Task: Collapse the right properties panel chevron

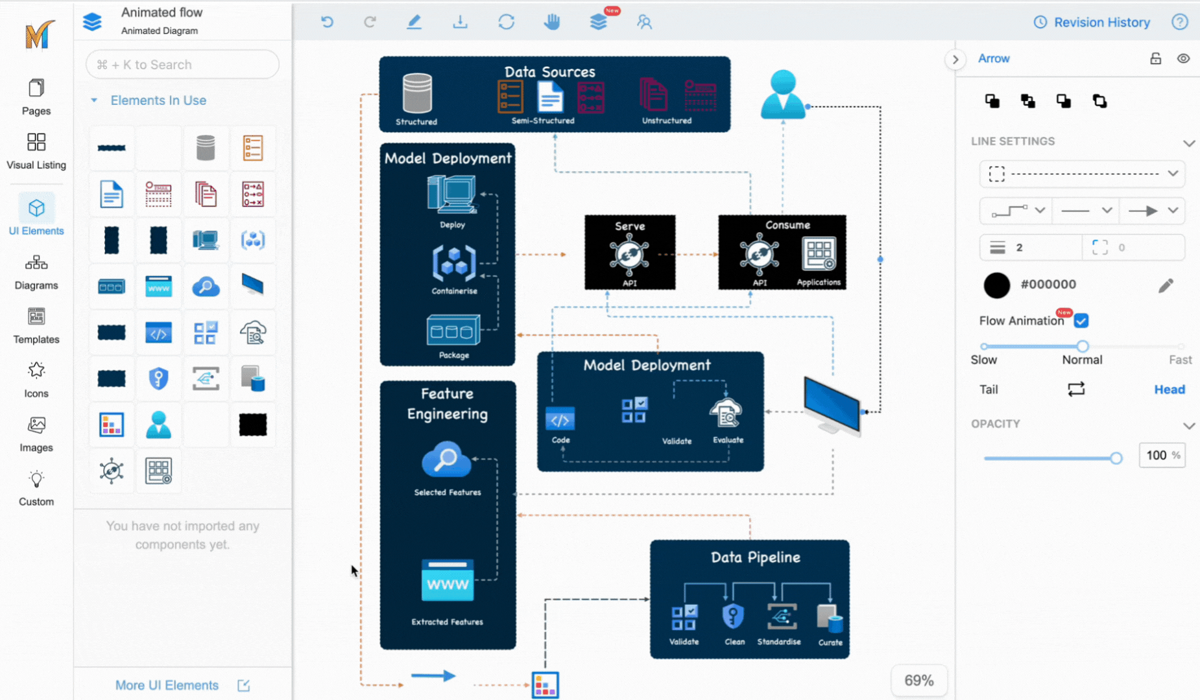Action: pyautogui.click(x=955, y=60)
